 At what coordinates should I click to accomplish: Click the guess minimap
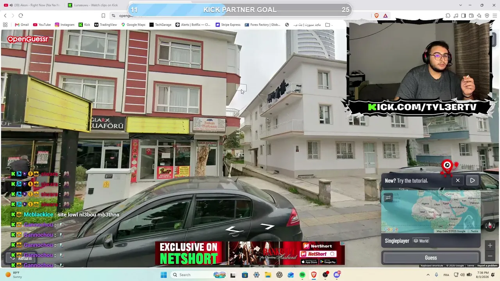(431, 212)
